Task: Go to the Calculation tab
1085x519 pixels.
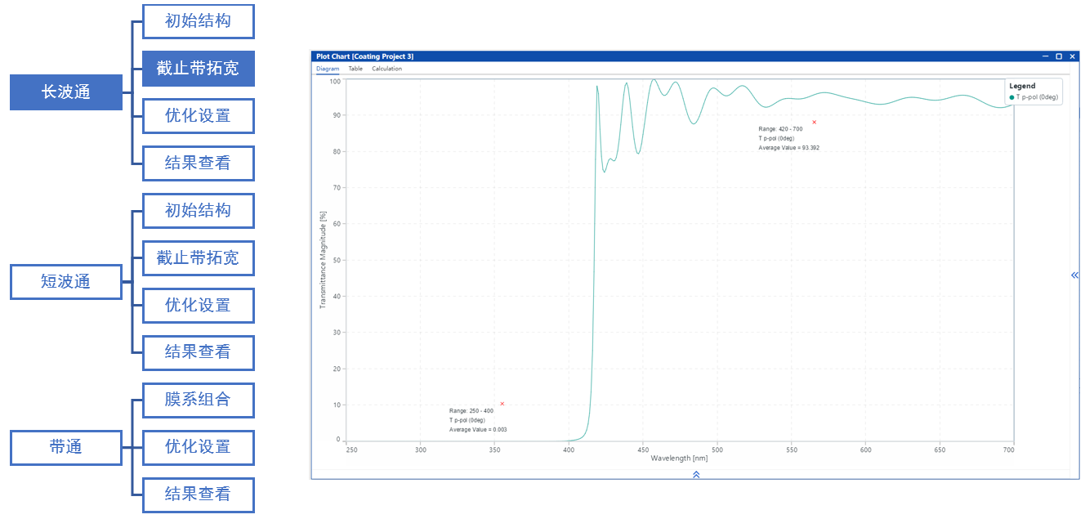Action: point(386,69)
